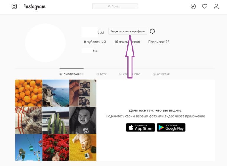Switch to the IGTV tab
The height and width of the screenshot is (166, 227).
pyautogui.click(x=101, y=74)
